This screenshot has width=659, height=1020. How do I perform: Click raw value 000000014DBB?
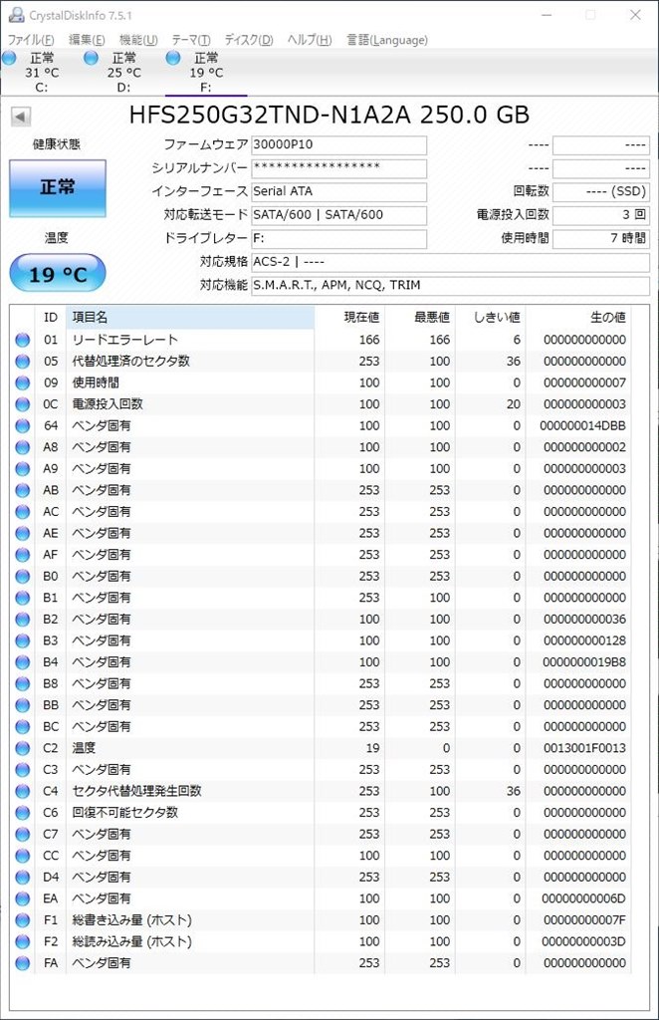[583, 425]
